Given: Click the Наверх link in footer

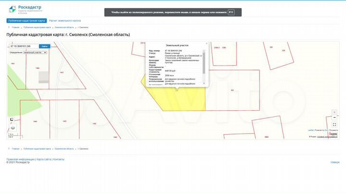Looking at the screenshot, I should point(334,162).
